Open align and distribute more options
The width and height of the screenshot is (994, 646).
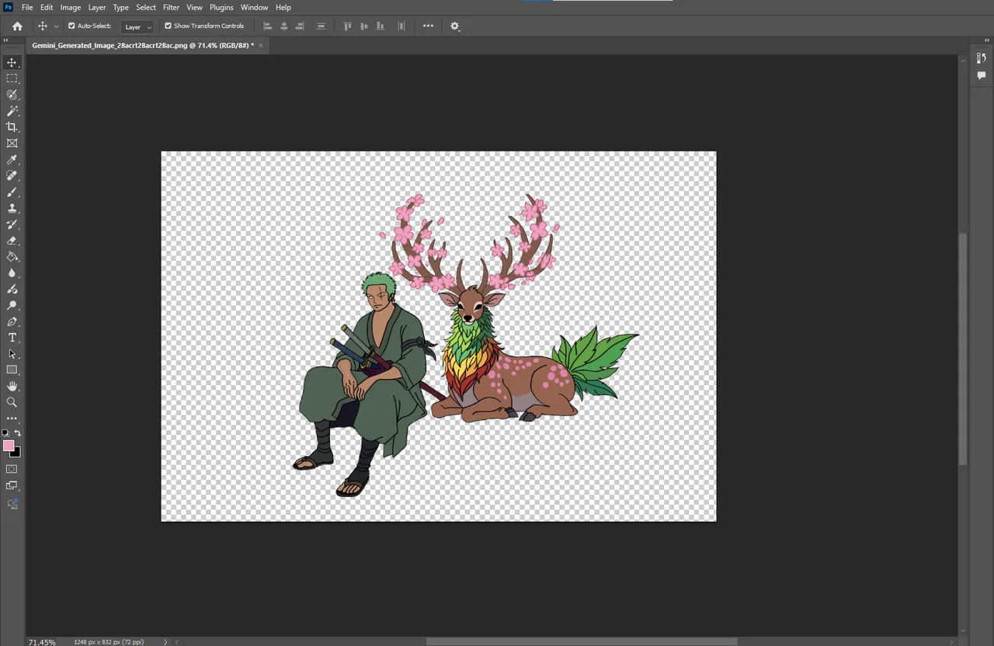[428, 26]
